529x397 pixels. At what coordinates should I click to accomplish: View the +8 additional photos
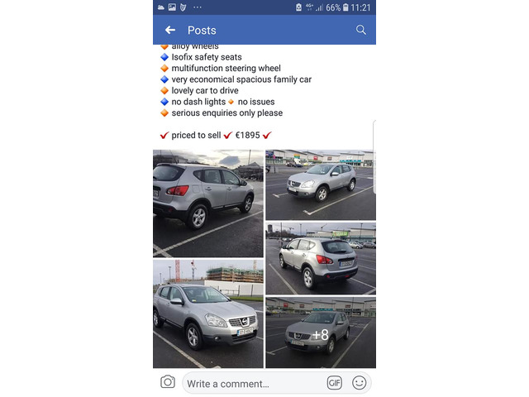[x=321, y=332]
